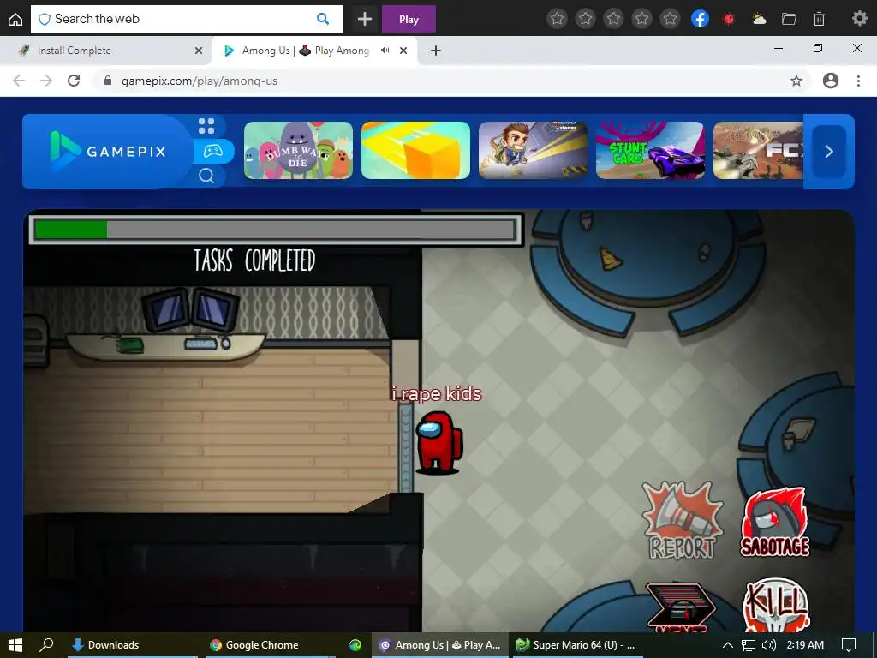
Task: Select the GamePix gamepad icon
Action: 213,151
